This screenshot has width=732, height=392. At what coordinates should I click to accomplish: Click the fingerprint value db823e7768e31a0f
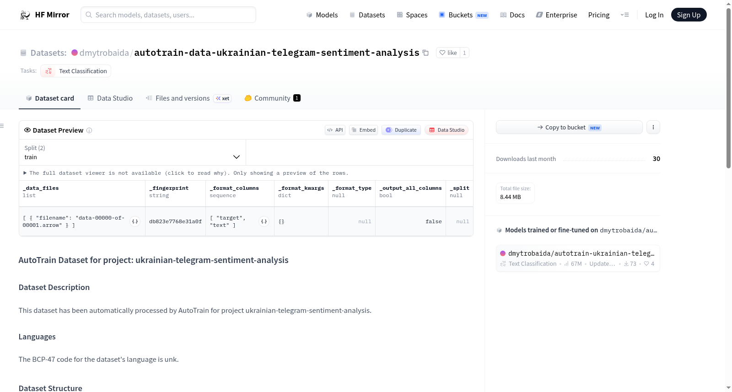(175, 221)
